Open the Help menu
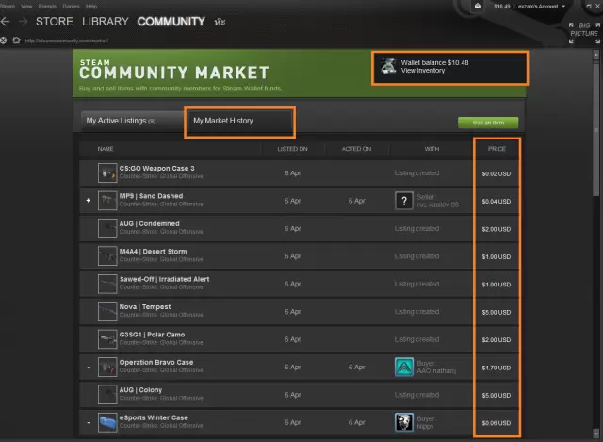The width and height of the screenshot is (603, 442). coord(91,7)
